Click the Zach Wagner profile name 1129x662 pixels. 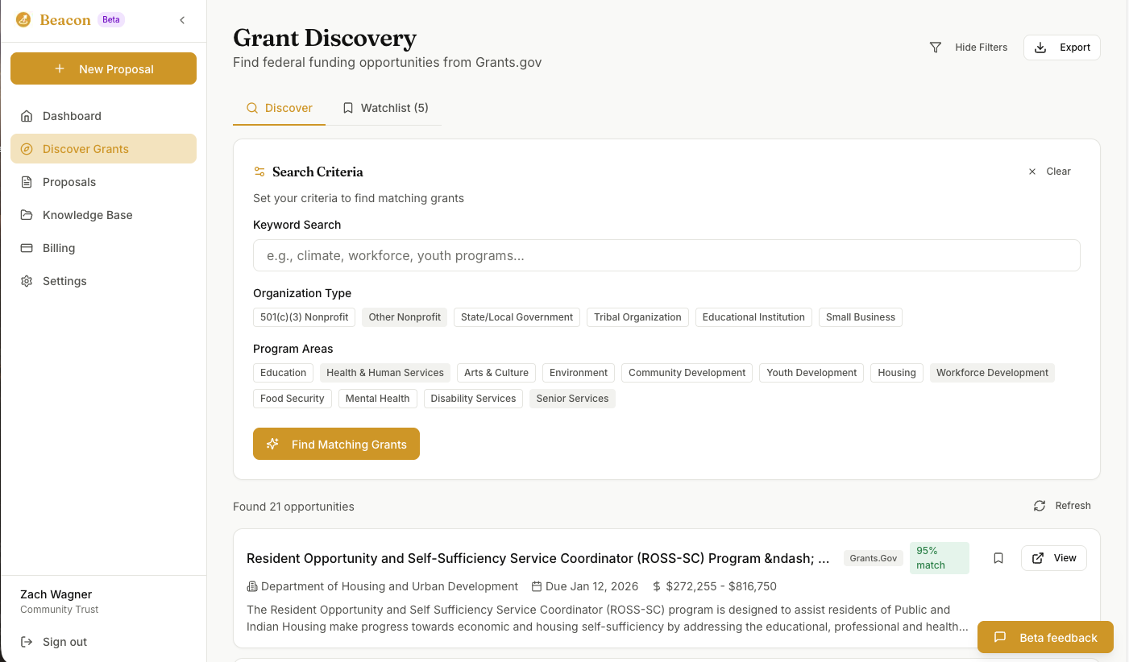(x=56, y=594)
